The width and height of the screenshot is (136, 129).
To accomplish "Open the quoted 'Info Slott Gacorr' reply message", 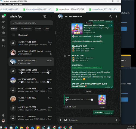I will (x=85, y=100).
